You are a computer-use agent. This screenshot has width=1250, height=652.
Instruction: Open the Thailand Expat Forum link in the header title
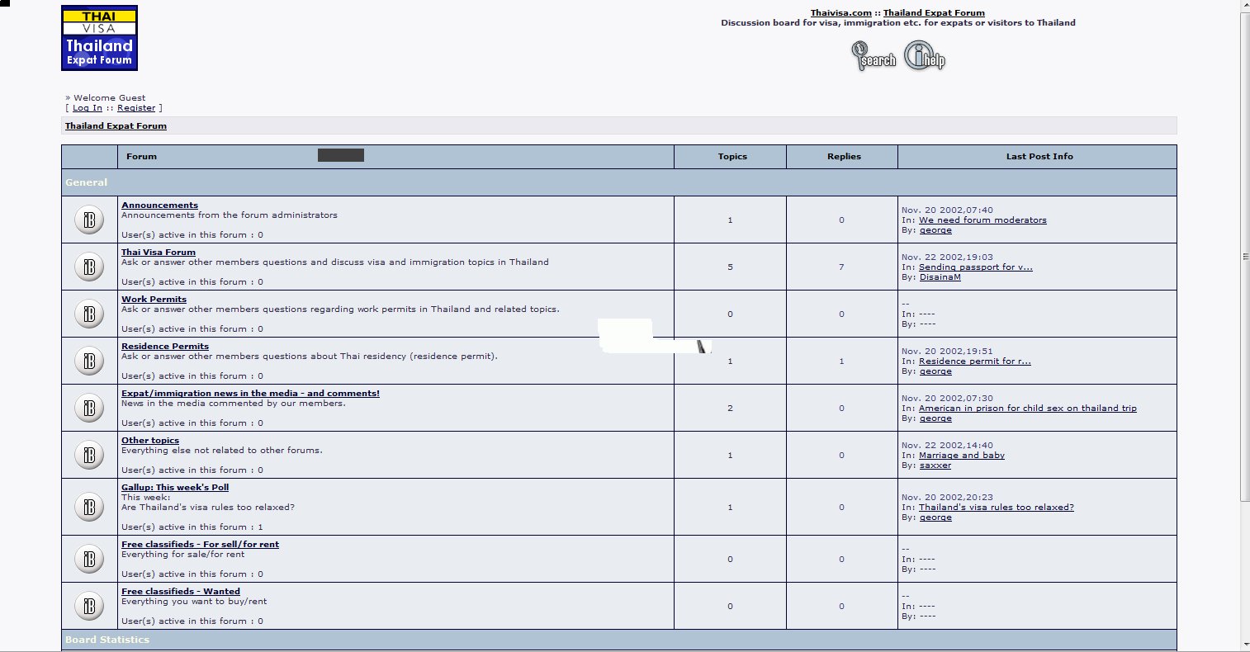click(x=934, y=12)
